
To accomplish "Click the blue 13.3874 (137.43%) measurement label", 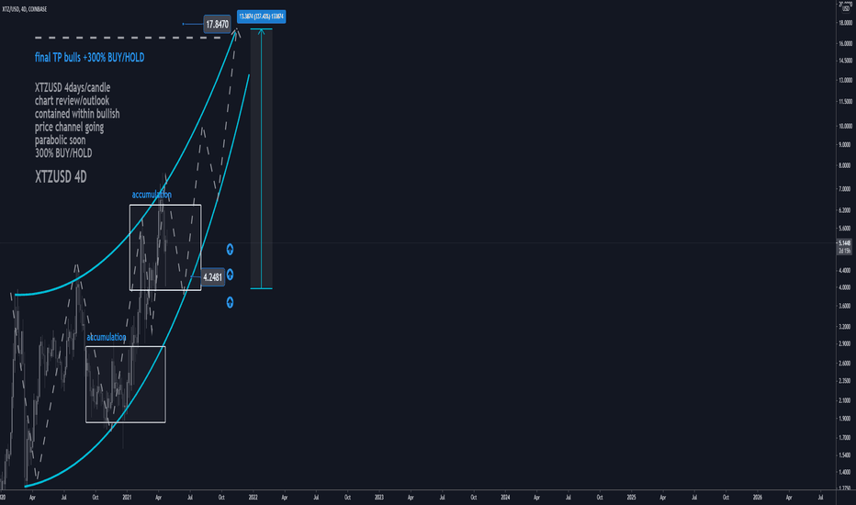I will pos(262,17).
